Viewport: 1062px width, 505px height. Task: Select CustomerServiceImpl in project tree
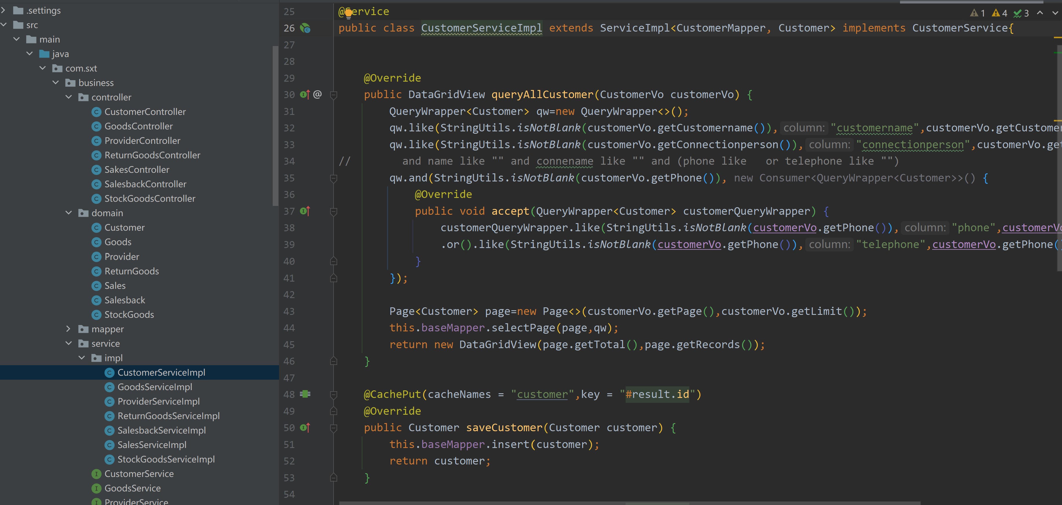pos(161,372)
